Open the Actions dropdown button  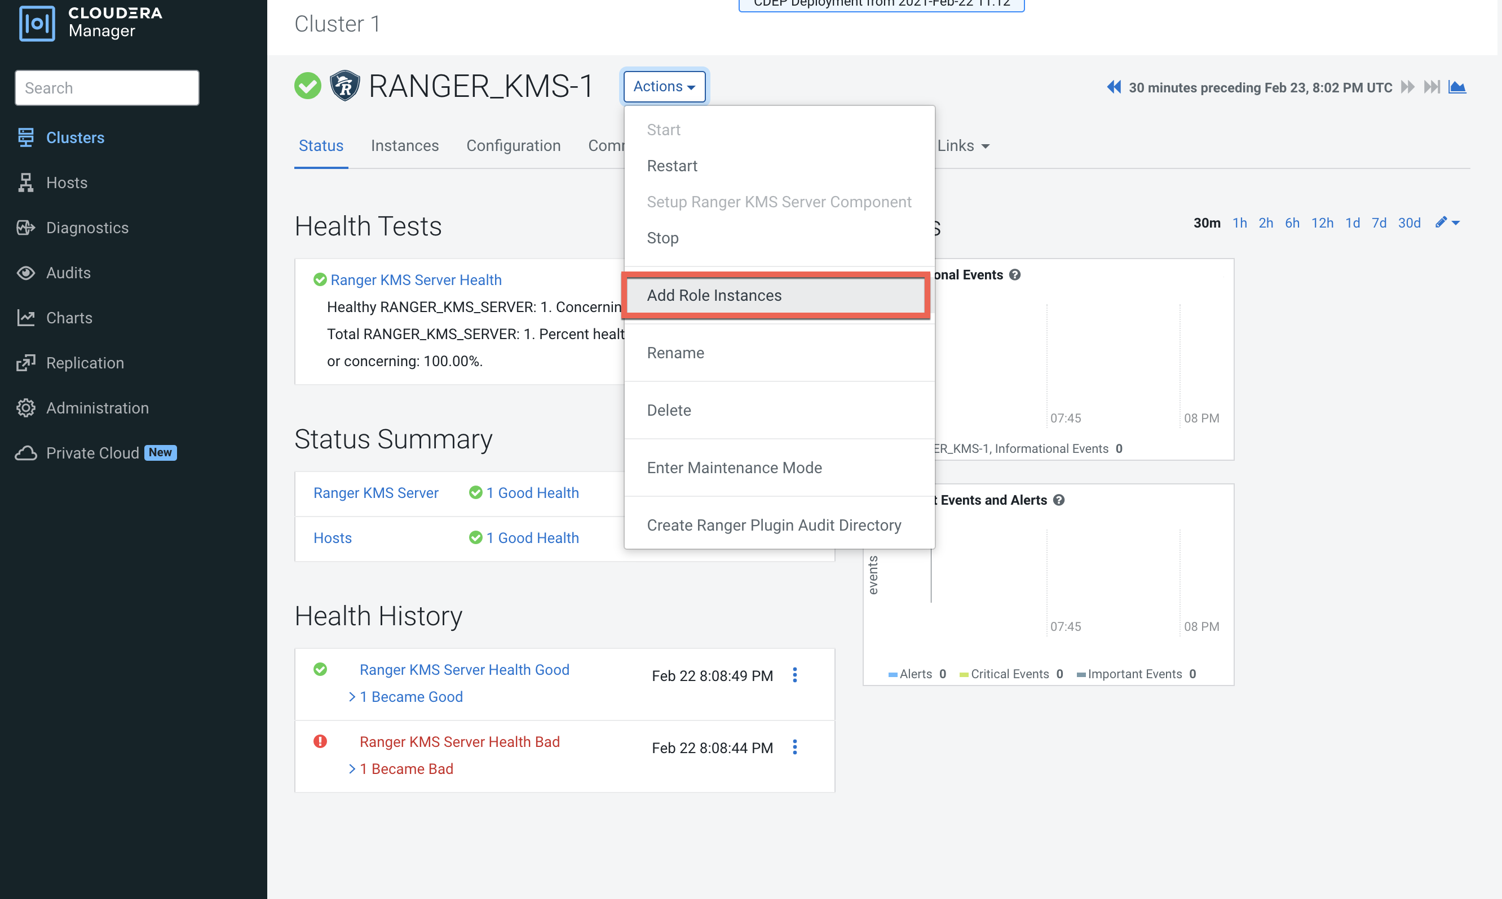click(664, 87)
